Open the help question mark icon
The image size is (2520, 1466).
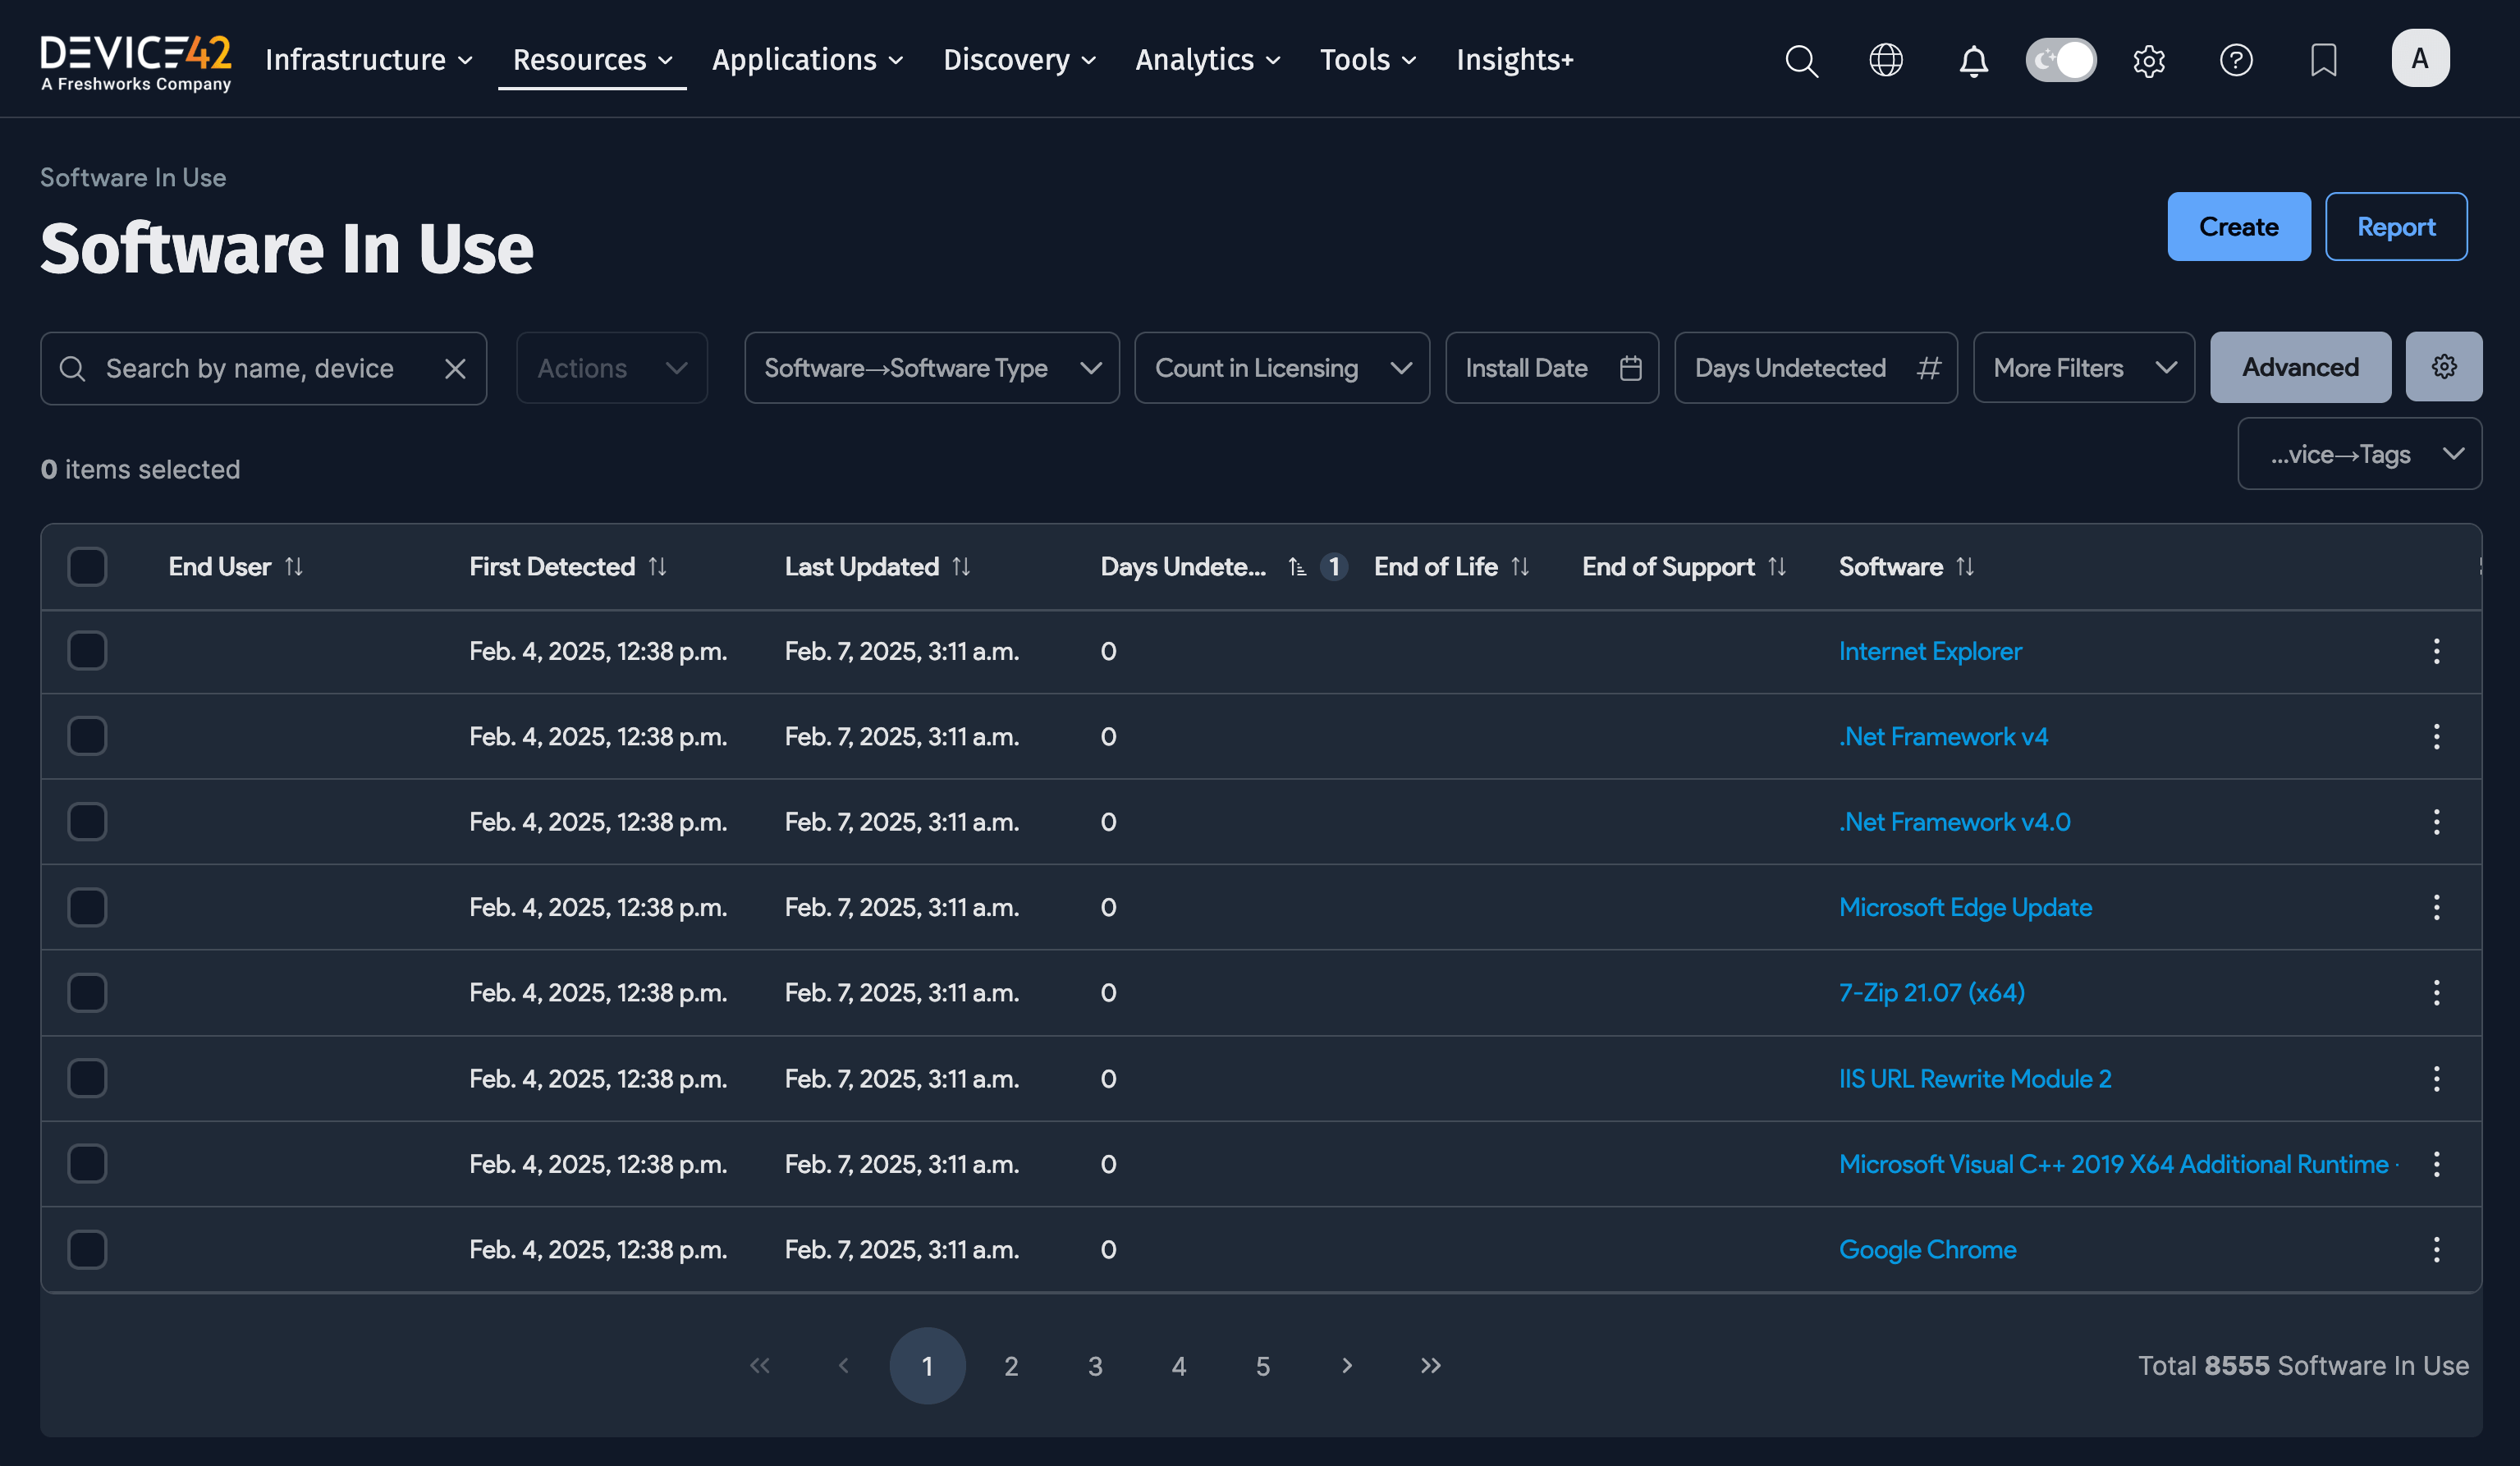point(2236,60)
